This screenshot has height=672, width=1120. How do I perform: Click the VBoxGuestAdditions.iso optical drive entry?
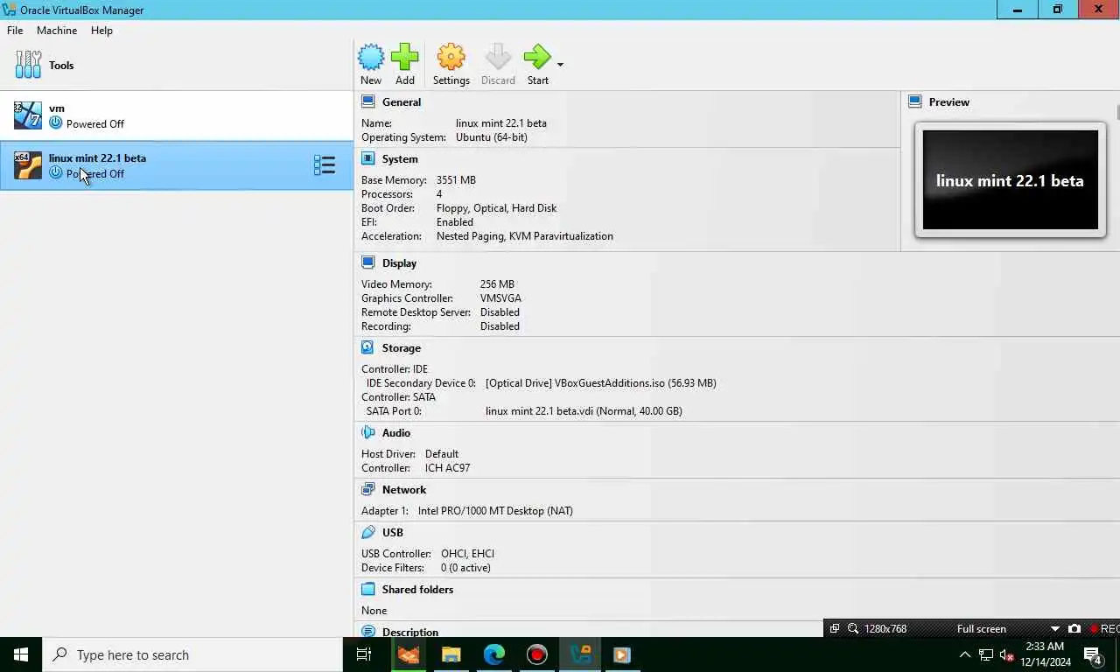(601, 383)
